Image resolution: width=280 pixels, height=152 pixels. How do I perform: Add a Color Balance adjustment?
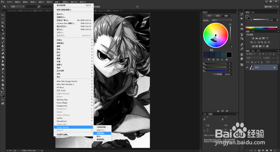tap(255, 42)
